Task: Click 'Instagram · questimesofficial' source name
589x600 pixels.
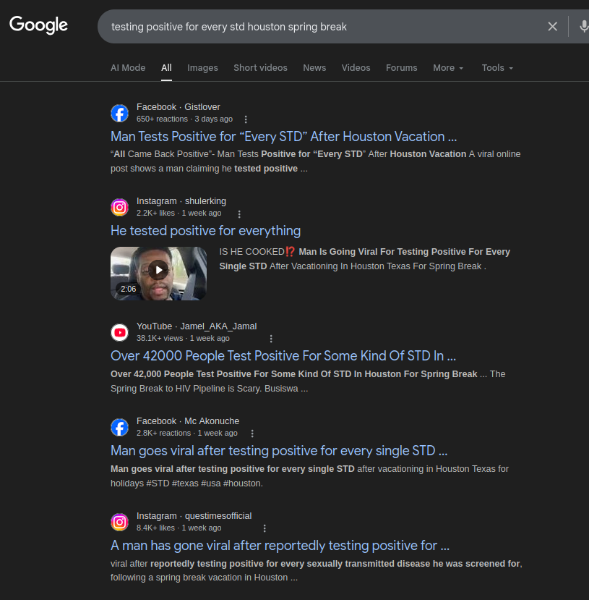Action: click(x=194, y=516)
